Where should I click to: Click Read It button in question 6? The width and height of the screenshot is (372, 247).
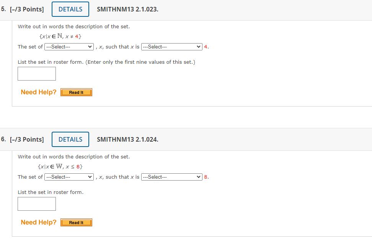pos(76,223)
